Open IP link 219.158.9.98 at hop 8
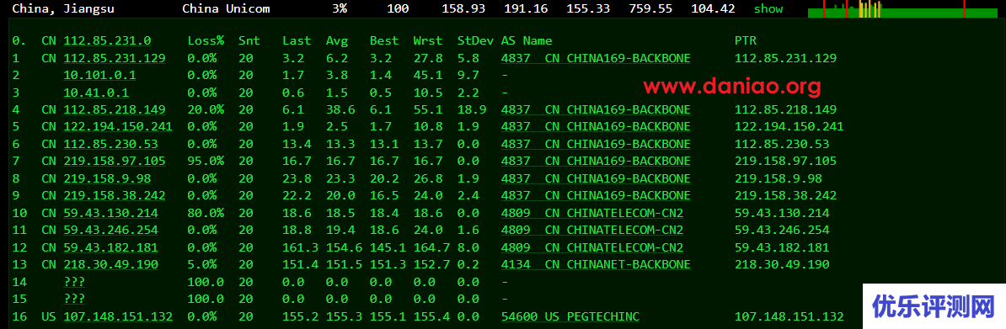Viewport: 1006px width, 329px height. point(107,178)
